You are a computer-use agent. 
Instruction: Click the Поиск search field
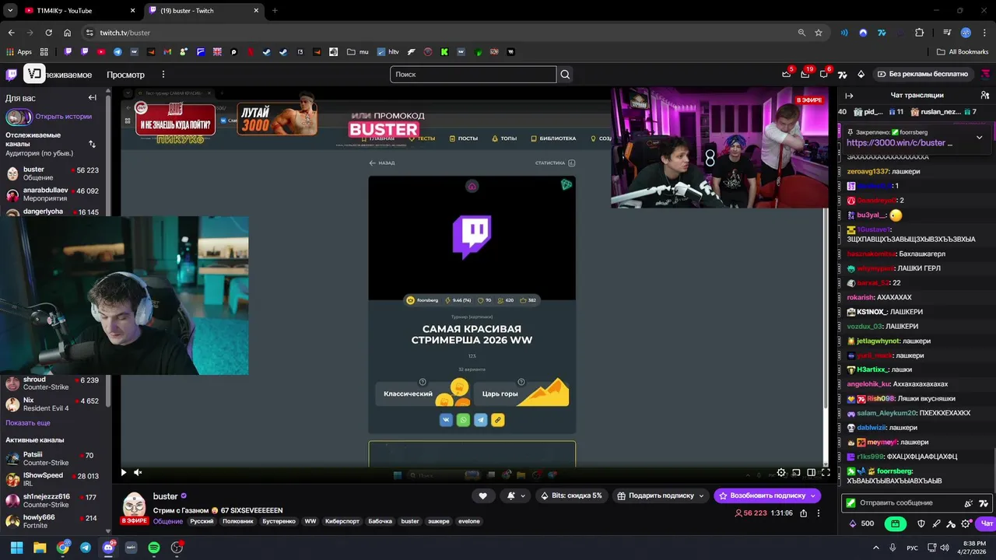[473, 75]
